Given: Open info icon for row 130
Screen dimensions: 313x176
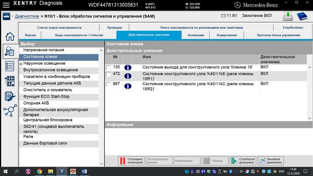Looking at the screenshot, I should coord(128,67).
